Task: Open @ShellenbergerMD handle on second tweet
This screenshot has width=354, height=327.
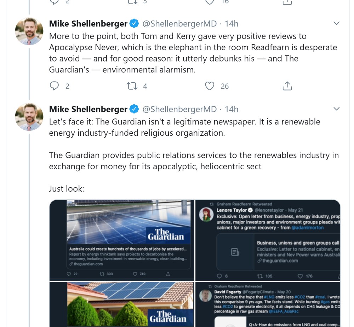Action: [x=179, y=109]
